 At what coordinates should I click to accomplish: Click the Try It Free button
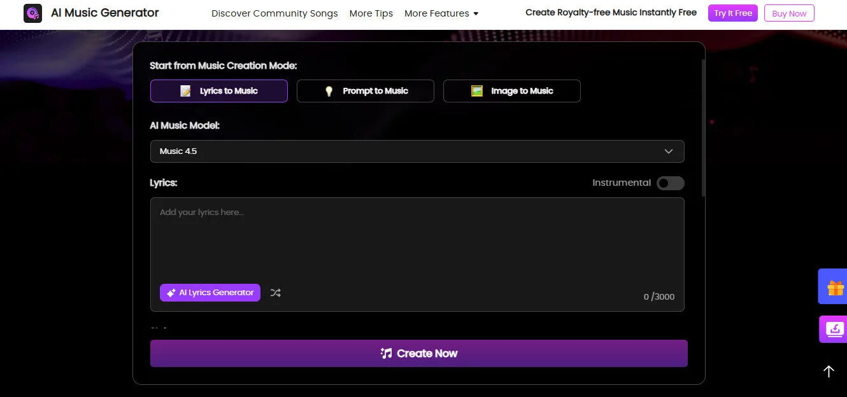(x=732, y=13)
